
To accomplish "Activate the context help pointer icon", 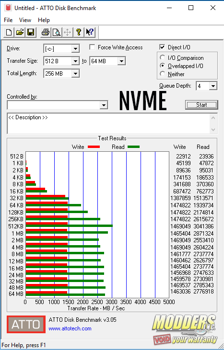I will (x=90, y=33).
